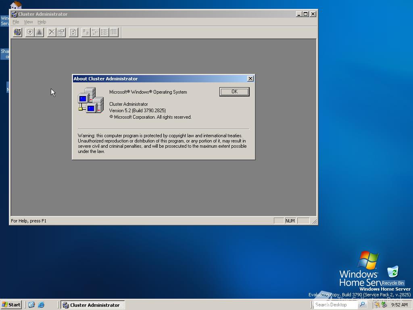Click the Search Desktop magnifier icon

coord(363,304)
